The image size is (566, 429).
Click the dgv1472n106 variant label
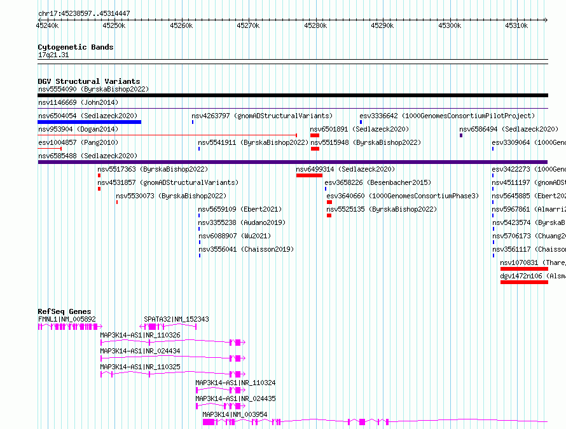point(533,276)
